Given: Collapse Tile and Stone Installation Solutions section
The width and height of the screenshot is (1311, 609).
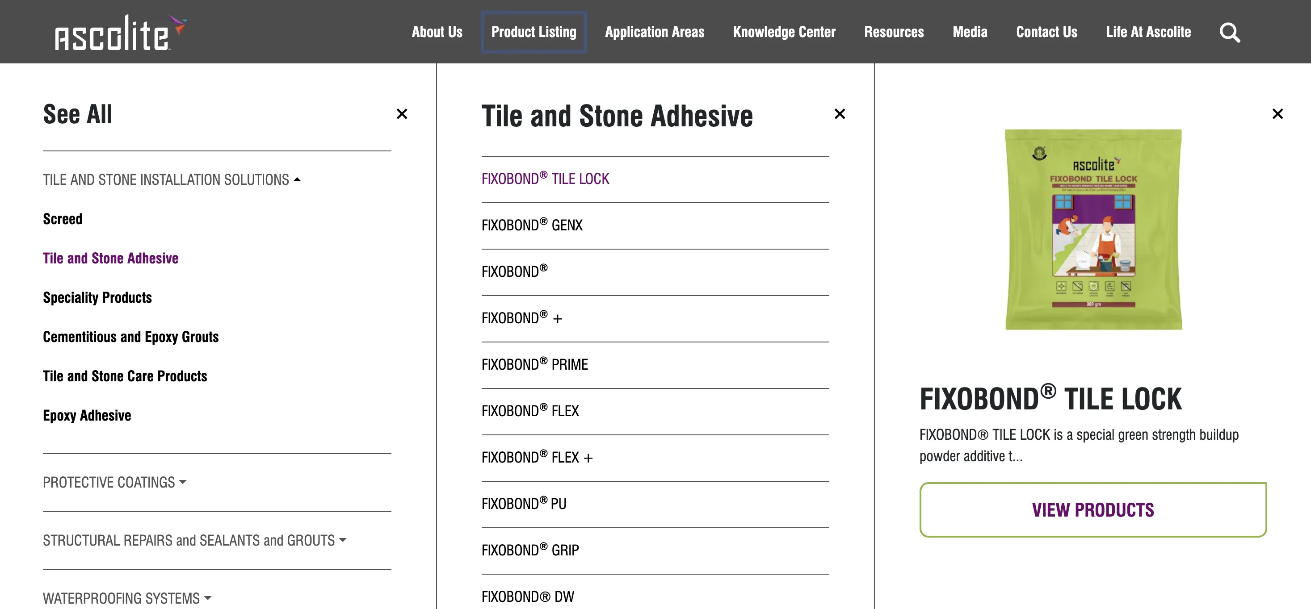Looking at the screenshot, I should [172, 179].
